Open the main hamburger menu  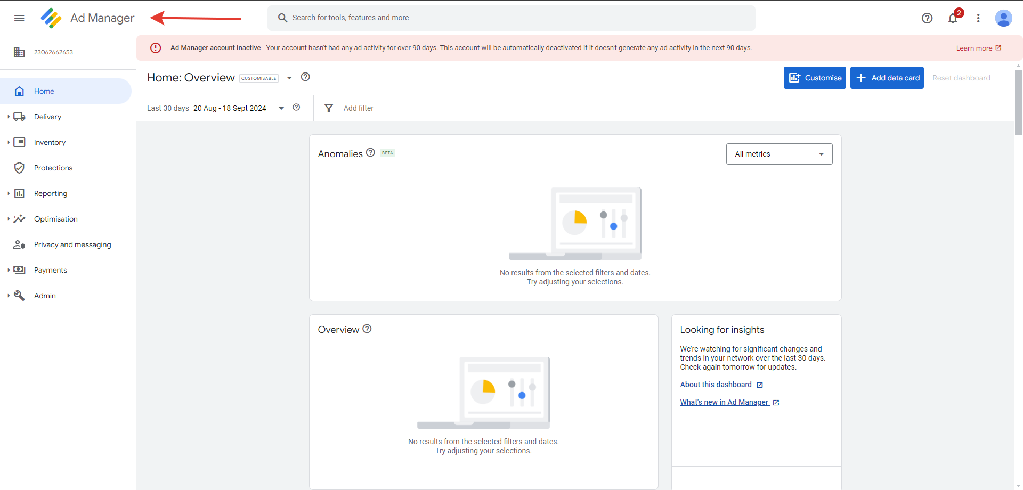pyautogui.click(x=19, y=18)
